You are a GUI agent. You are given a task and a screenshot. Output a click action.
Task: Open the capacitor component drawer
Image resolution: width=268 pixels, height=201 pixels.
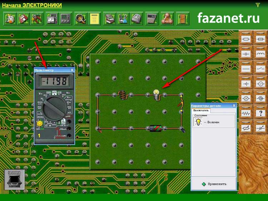[x=246, y=53]
